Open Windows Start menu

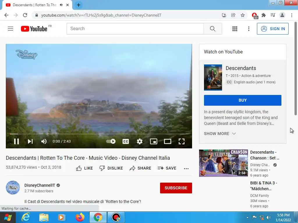coord(7,217)
